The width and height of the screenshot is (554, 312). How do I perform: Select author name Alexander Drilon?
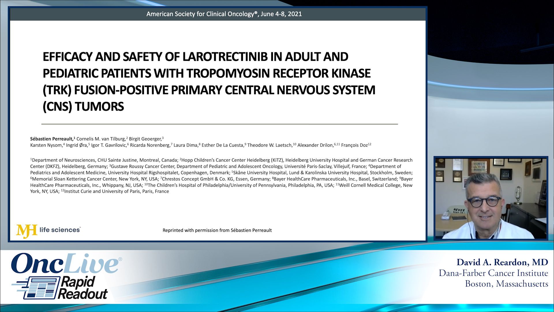click(x=316, y=145)
